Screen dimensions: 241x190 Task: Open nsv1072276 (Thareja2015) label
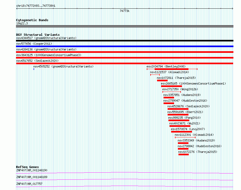pyautogui.click(x=198, y=152)
